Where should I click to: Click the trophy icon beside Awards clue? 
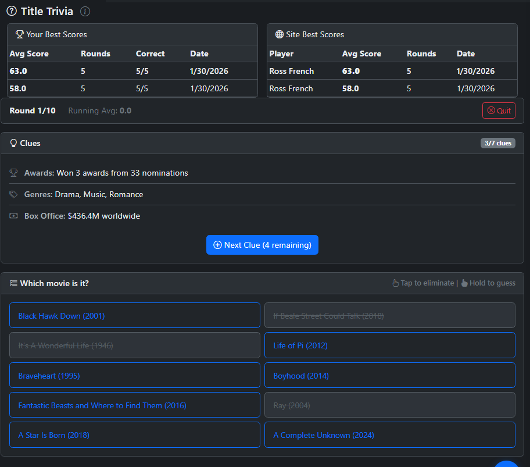point(14,173)
